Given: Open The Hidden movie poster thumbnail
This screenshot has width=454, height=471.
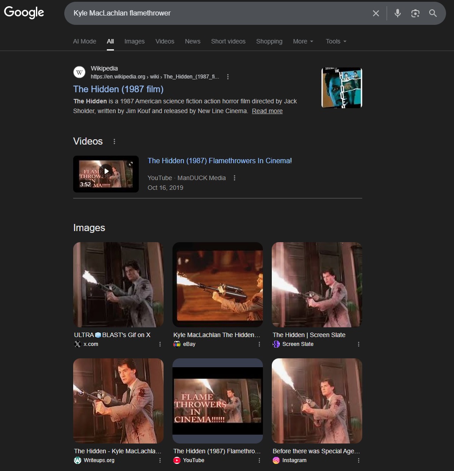Looking at the screenshot, I should point(342,88).
